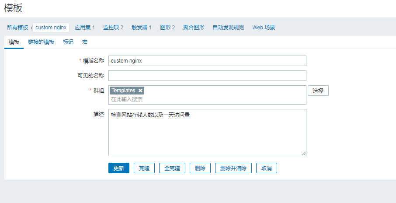Screen dimensions: 396x203
Task: Click the 删除并清除 button
Action: tap(233, 168)
